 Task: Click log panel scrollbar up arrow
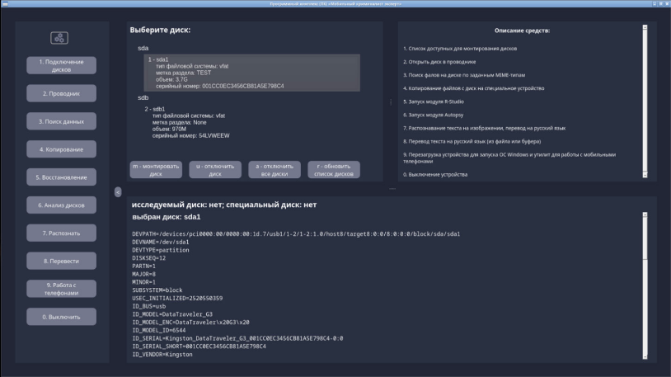645,214
